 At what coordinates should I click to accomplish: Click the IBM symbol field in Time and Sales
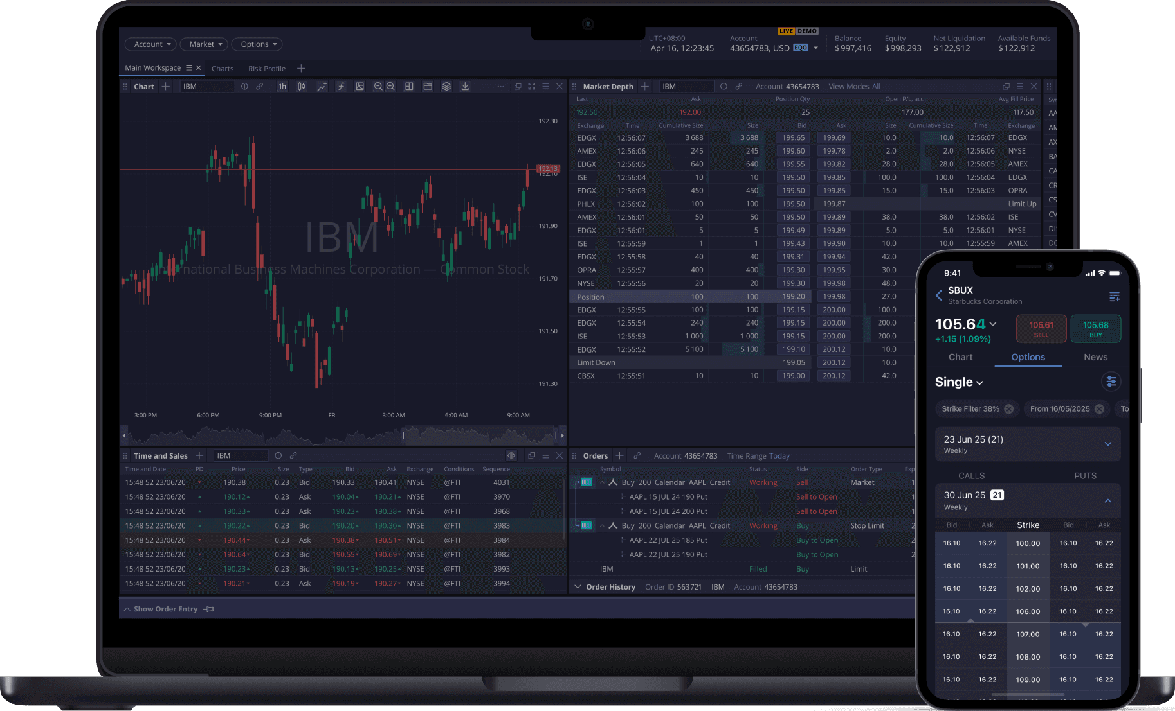[241, 455]
